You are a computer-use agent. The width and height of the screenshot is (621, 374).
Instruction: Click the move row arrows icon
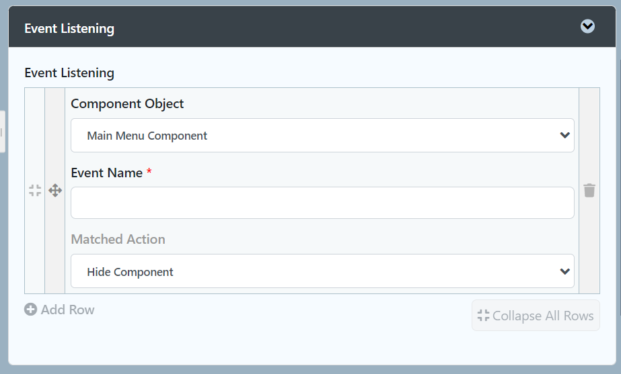pyautogui.click(x=55, y=191)
